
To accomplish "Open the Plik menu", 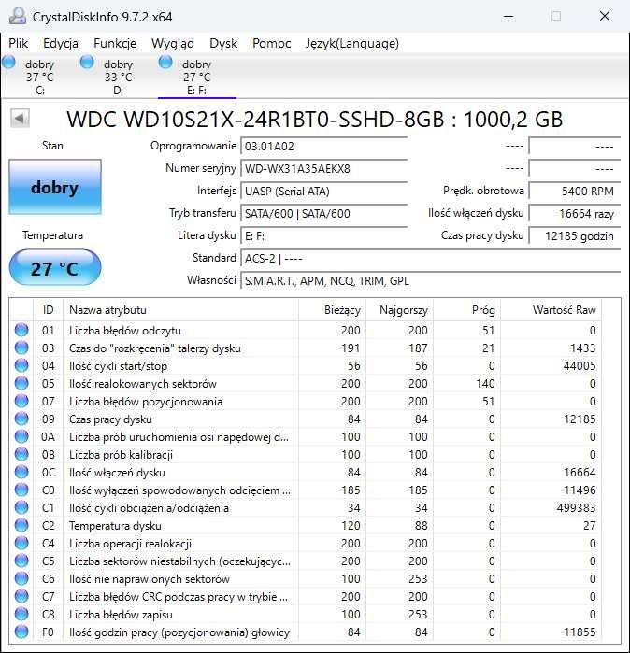I will tap(19, 43).
